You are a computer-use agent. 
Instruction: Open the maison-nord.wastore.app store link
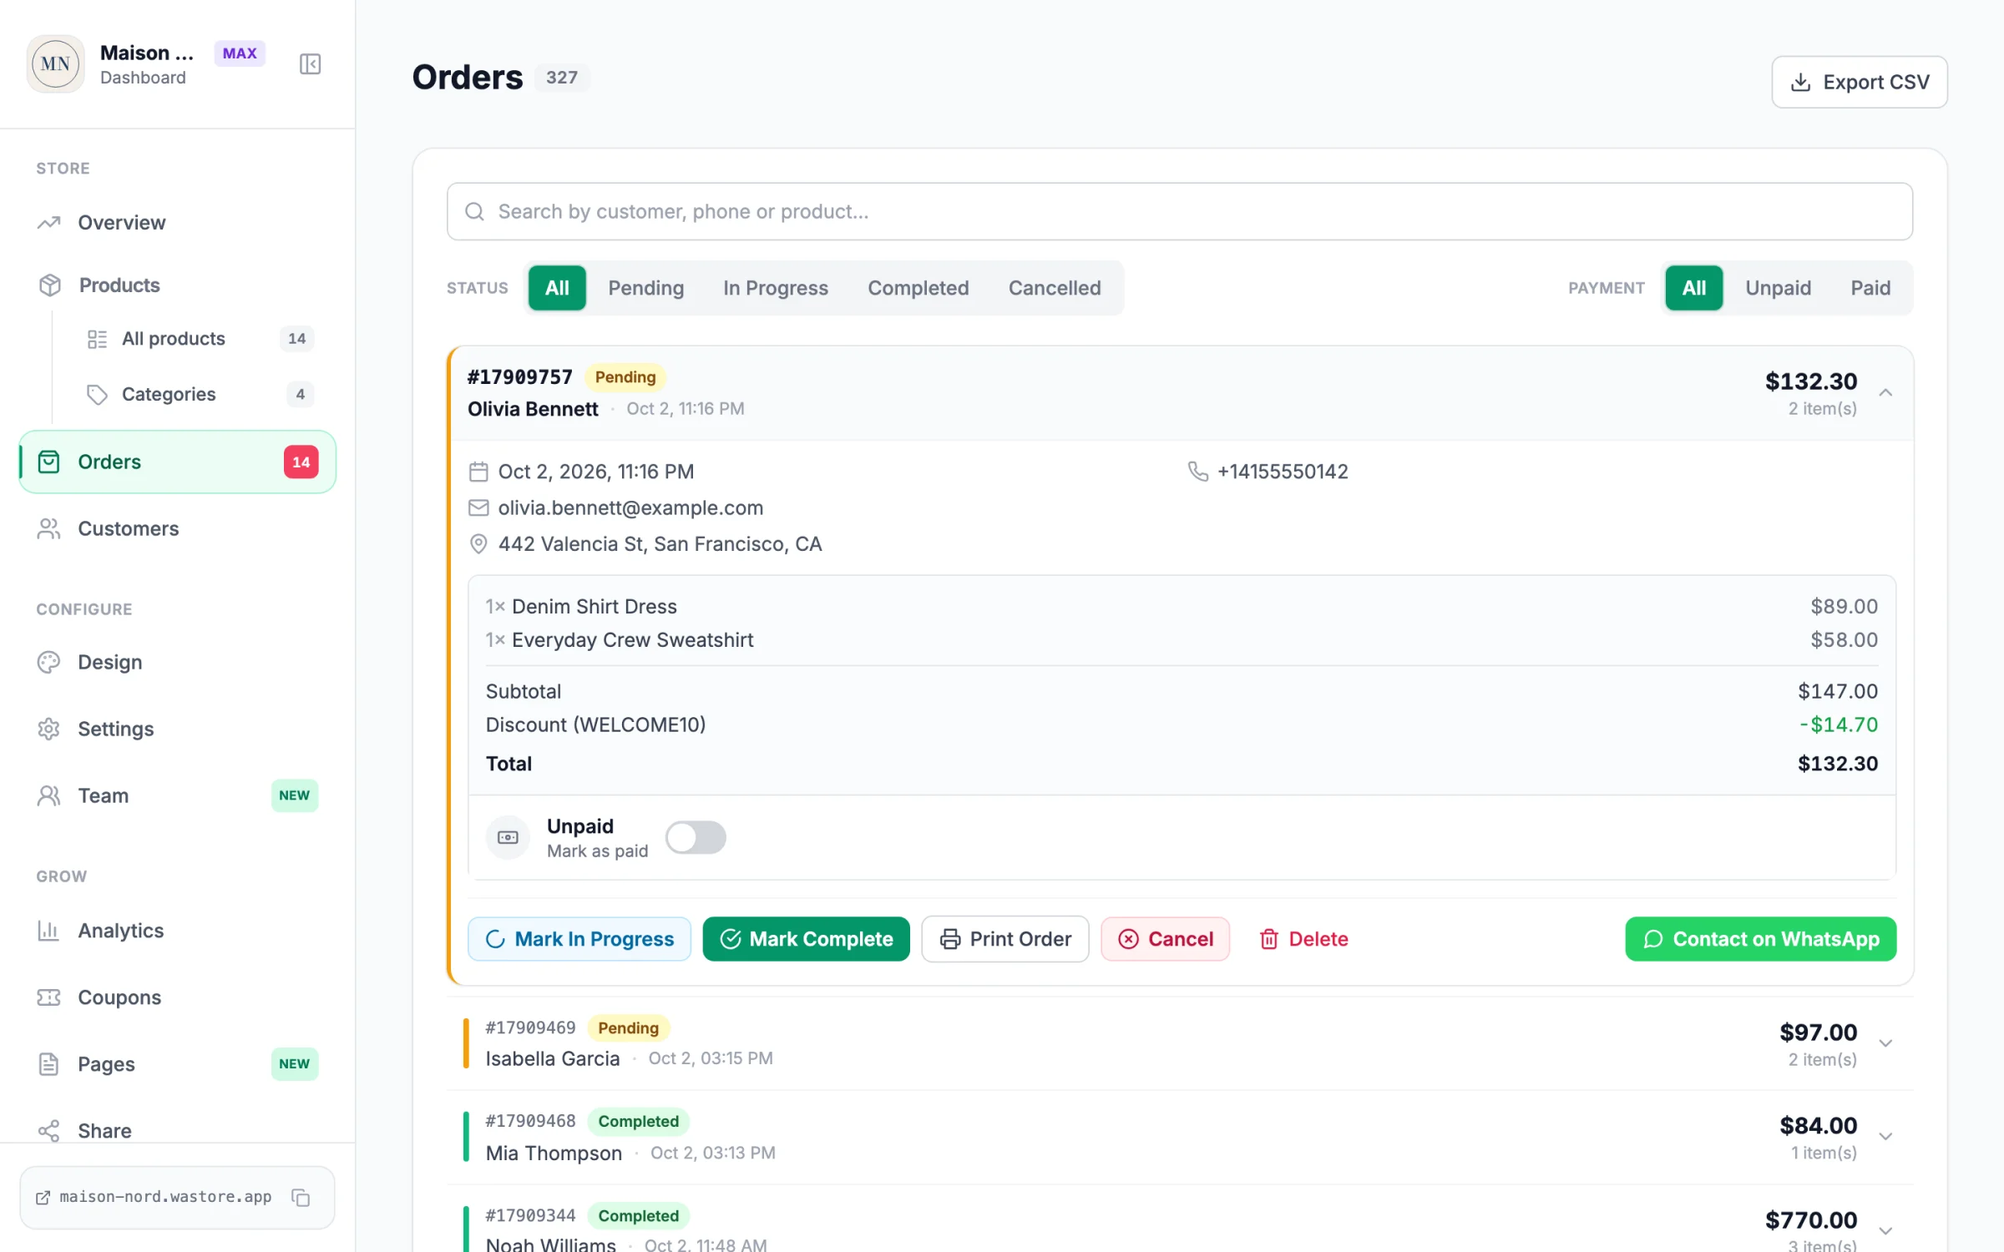[x=154, y=1197]
